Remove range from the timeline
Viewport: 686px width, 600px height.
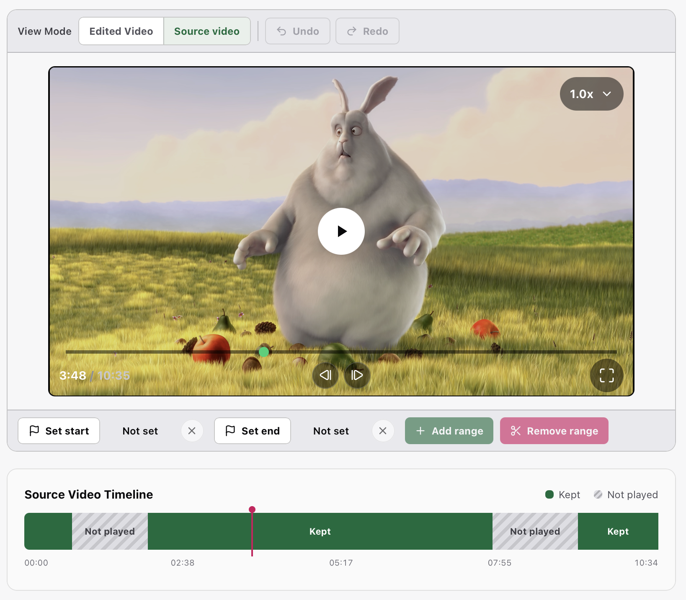pos(554,431)
